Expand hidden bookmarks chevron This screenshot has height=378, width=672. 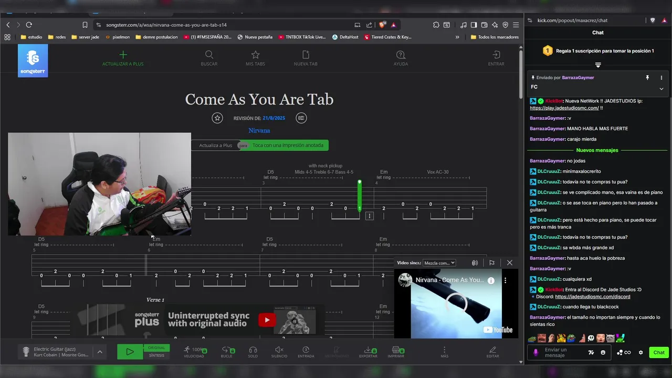[457, 37]
